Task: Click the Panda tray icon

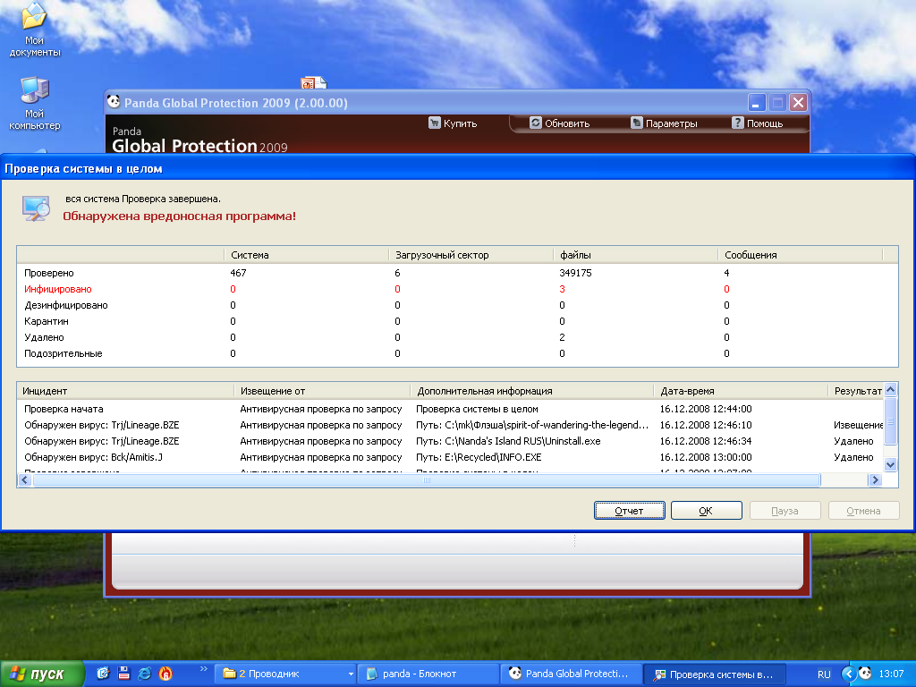Action: pos(865,674)
